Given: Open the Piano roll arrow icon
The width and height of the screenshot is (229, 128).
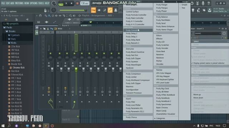Looking at the screenshot, I should click(99, 10).
